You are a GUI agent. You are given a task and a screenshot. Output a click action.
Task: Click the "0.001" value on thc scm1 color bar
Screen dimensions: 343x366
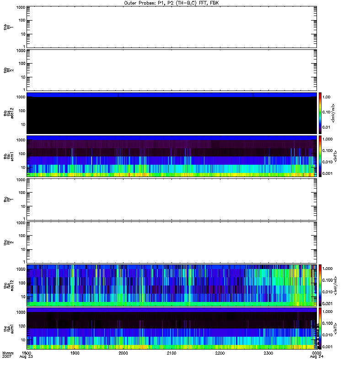327,347
